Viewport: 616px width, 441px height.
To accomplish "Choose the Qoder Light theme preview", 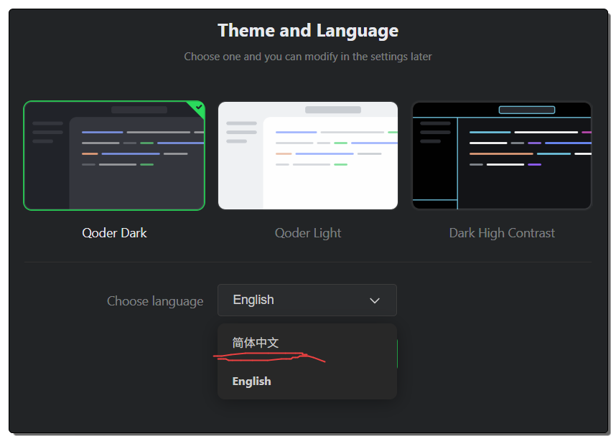I will 308,156.
